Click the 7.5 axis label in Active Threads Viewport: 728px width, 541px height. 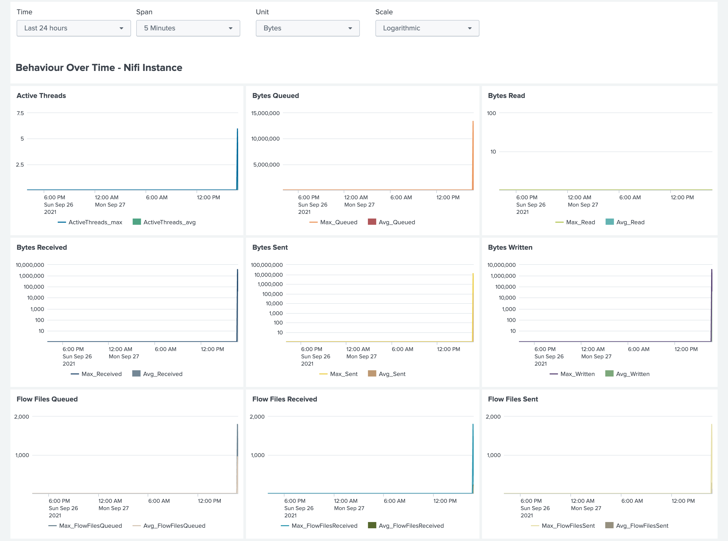[20, 113]
